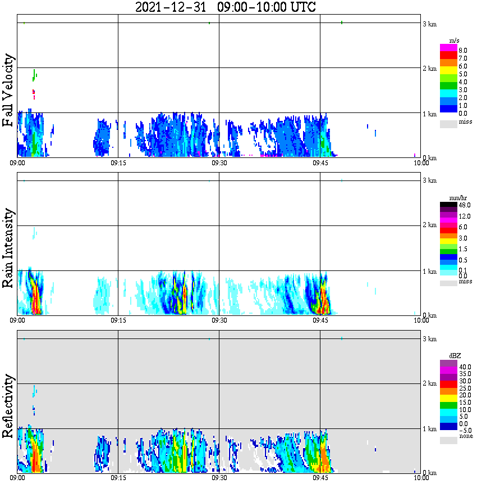
Task: Click the '3 km' label of the Fall Velocity plot
Action: (x=429, y=24)
